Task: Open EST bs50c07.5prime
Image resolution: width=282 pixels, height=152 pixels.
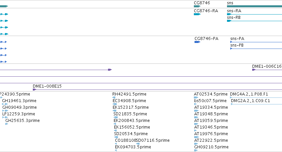Action: [210, 101]
